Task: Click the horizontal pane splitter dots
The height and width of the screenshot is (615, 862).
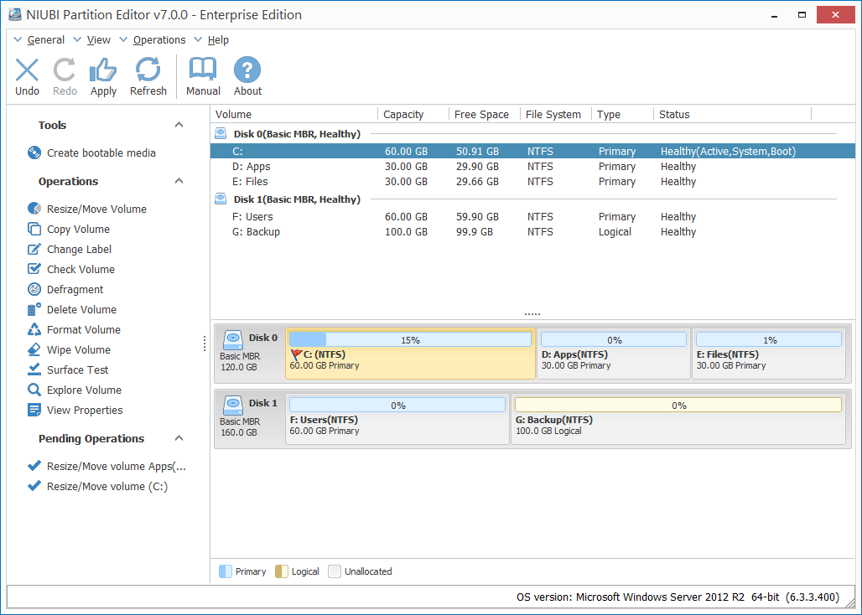Action: pyautogui.click(x=532, y=314)
